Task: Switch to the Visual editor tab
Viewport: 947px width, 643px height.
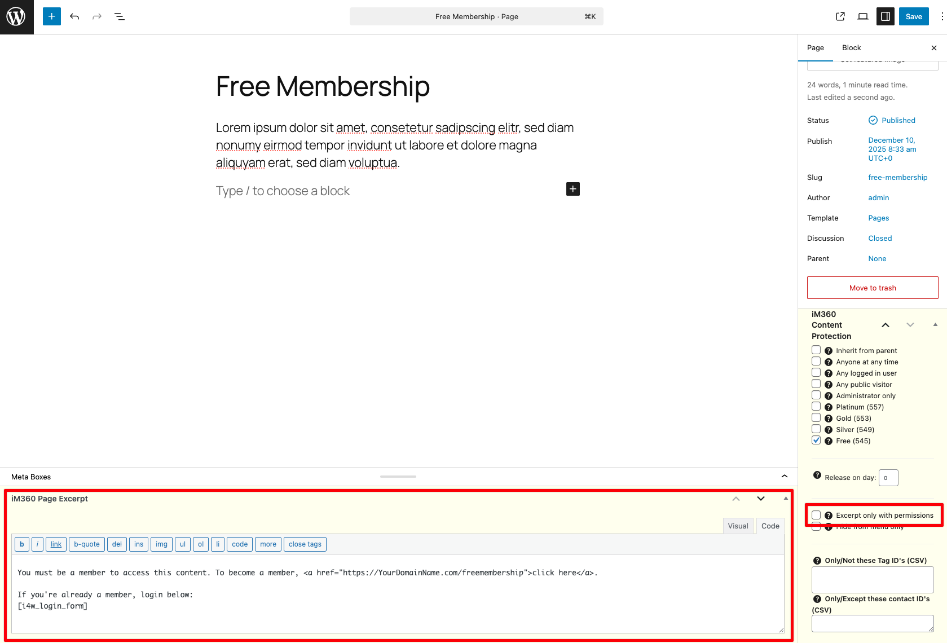Action: point(738,526)
